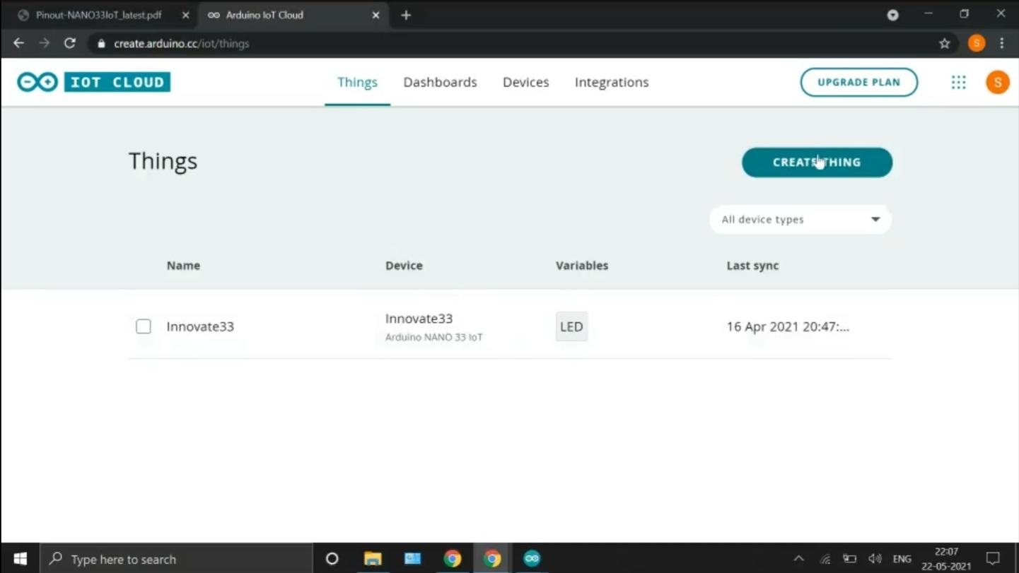Show hidden system tray icons
This screenshot has height=573, width=1019.
tap(798, 559)
